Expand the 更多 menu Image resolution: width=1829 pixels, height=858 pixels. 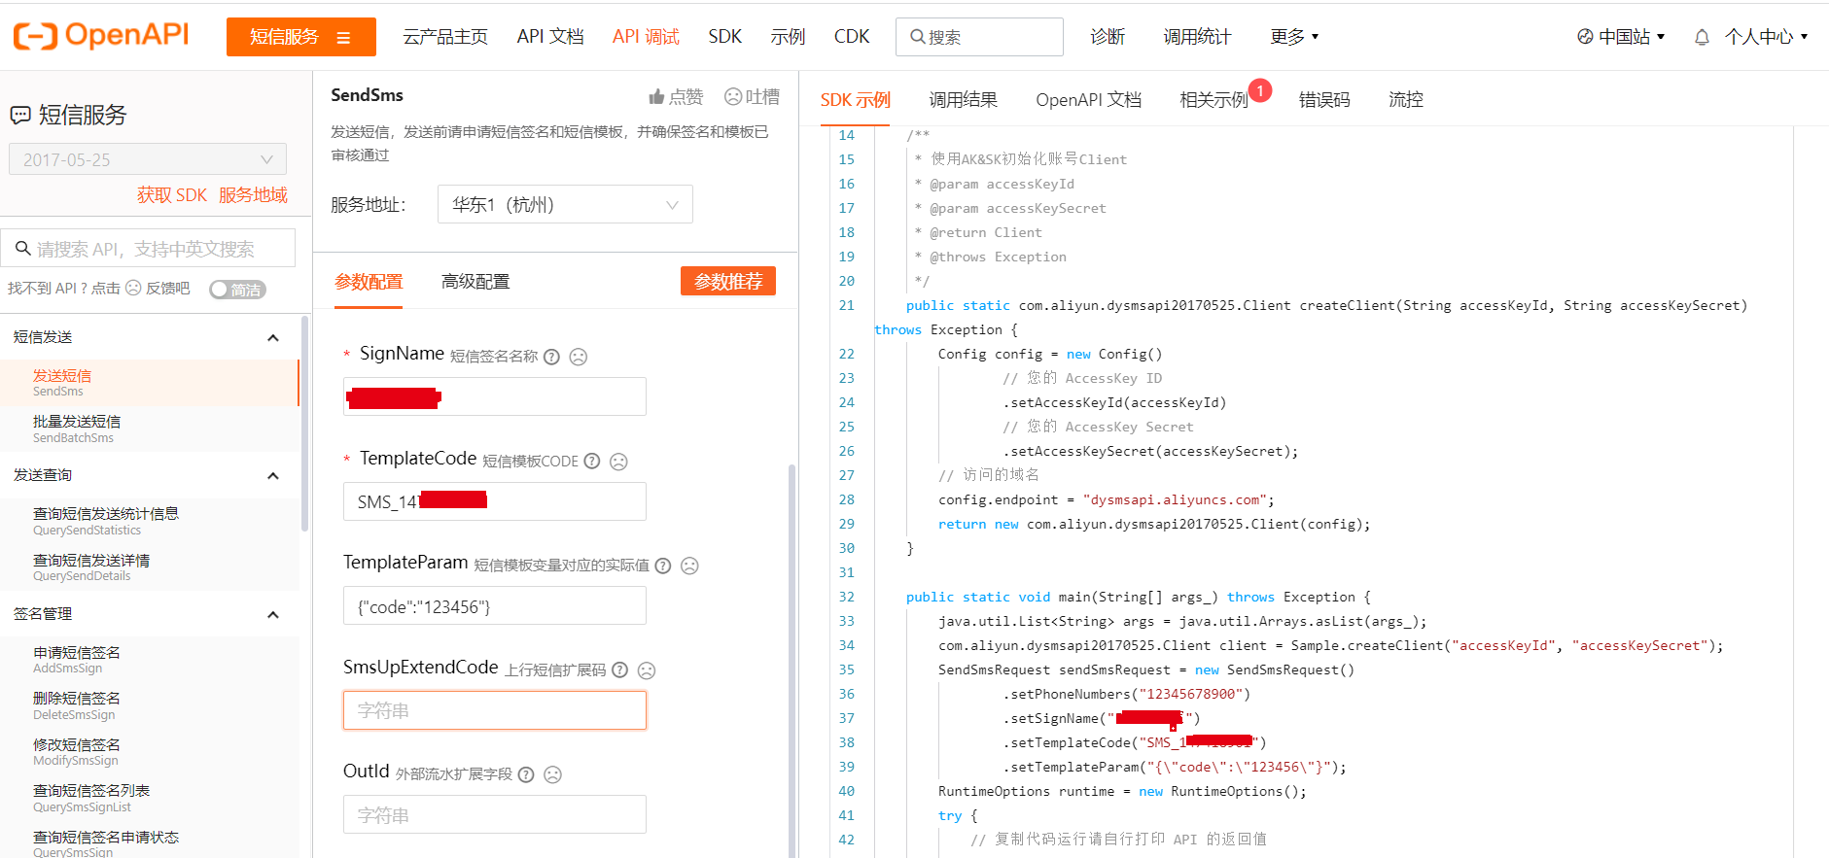click(x=1294, y=37)
